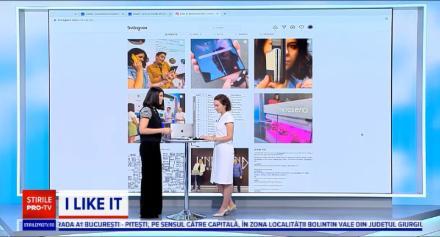
Task: Open a new browser tab with plus button
Action: coord(224,13)
